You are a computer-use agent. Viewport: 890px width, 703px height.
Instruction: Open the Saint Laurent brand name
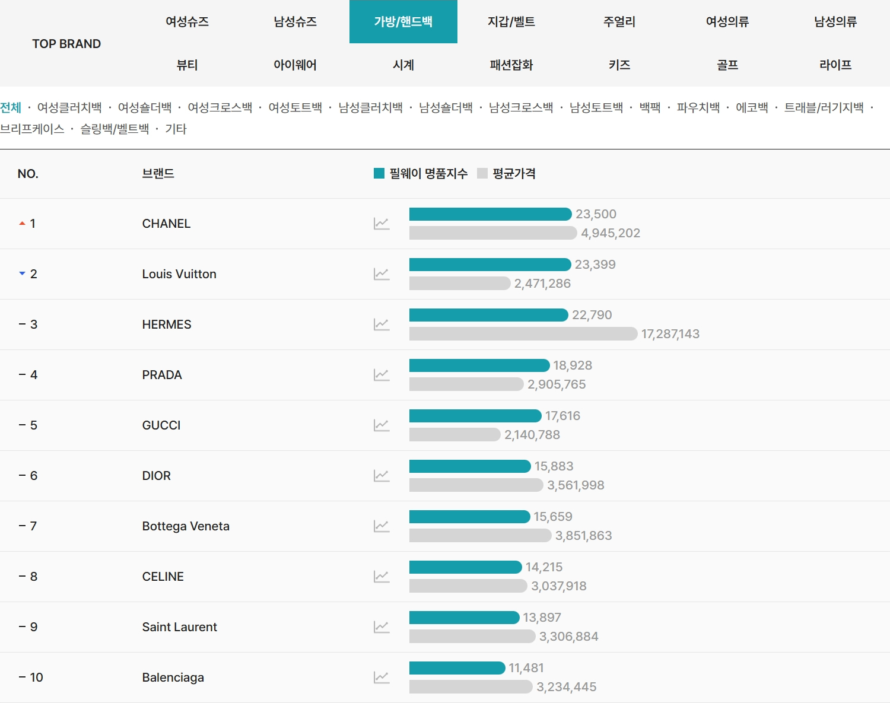(180, 627)
